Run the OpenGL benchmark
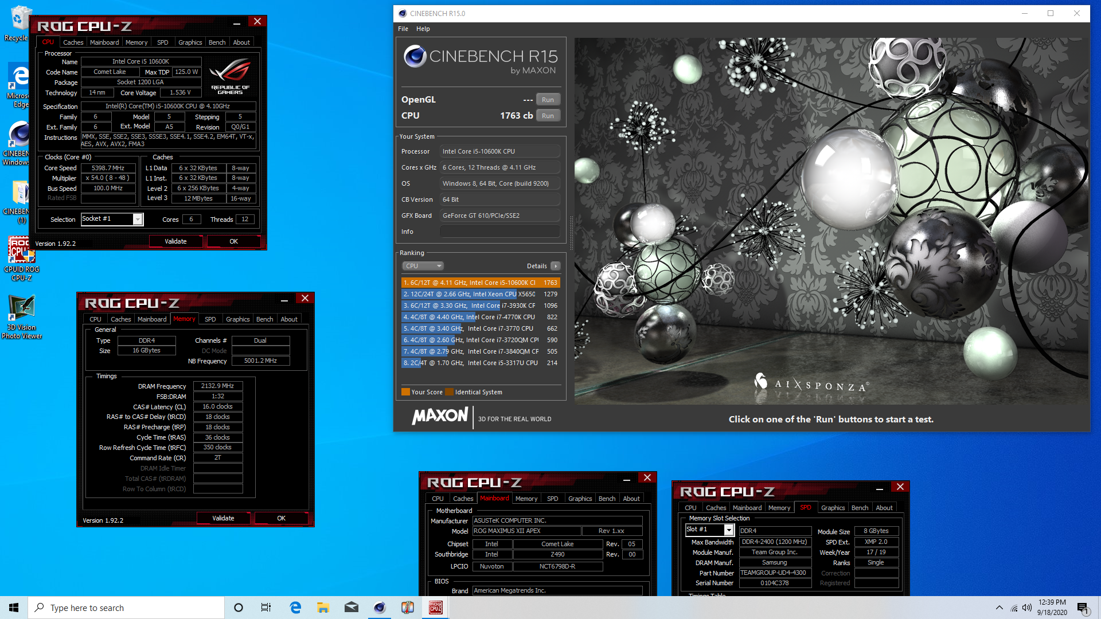 548,100
